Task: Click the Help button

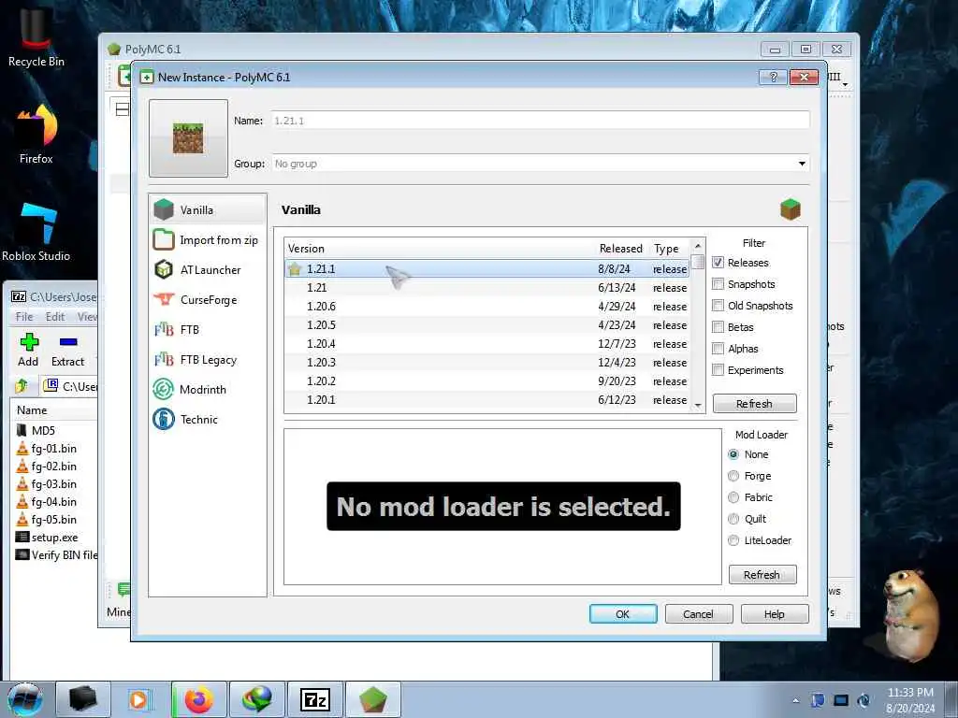Action: point(774,613)
